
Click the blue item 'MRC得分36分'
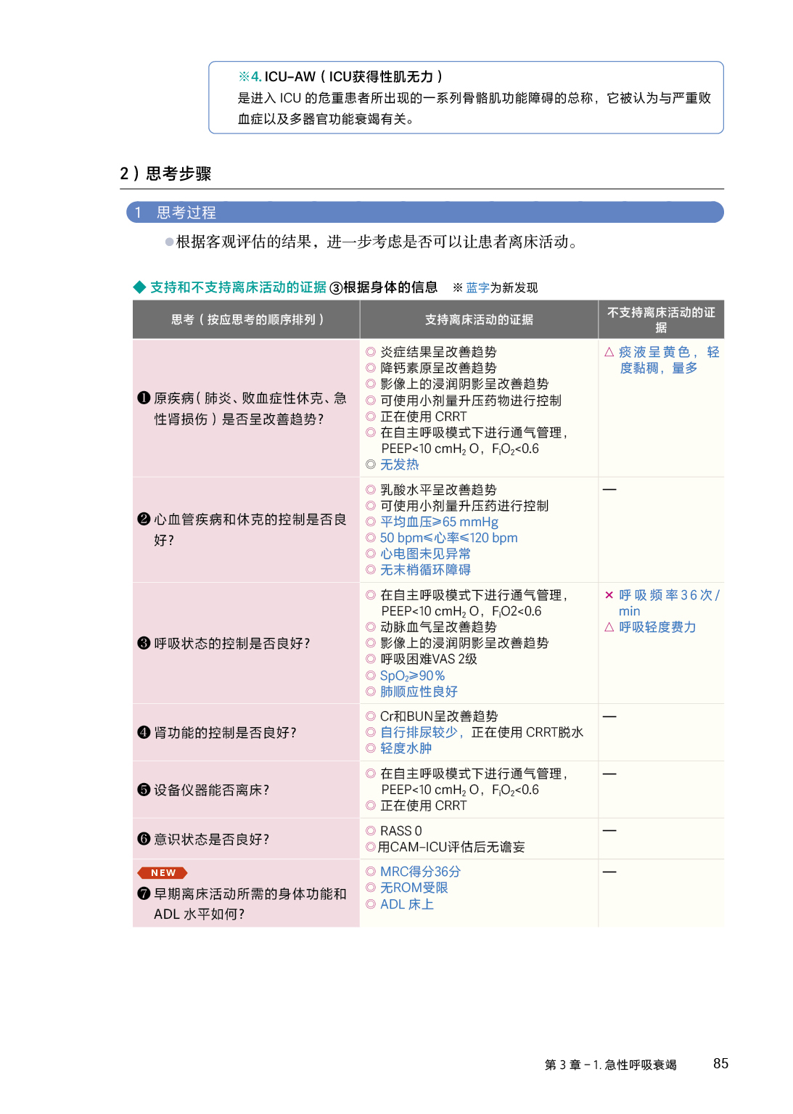[420, 872]
